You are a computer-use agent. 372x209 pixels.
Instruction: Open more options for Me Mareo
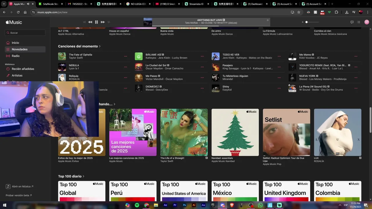(x=356, y=56)
